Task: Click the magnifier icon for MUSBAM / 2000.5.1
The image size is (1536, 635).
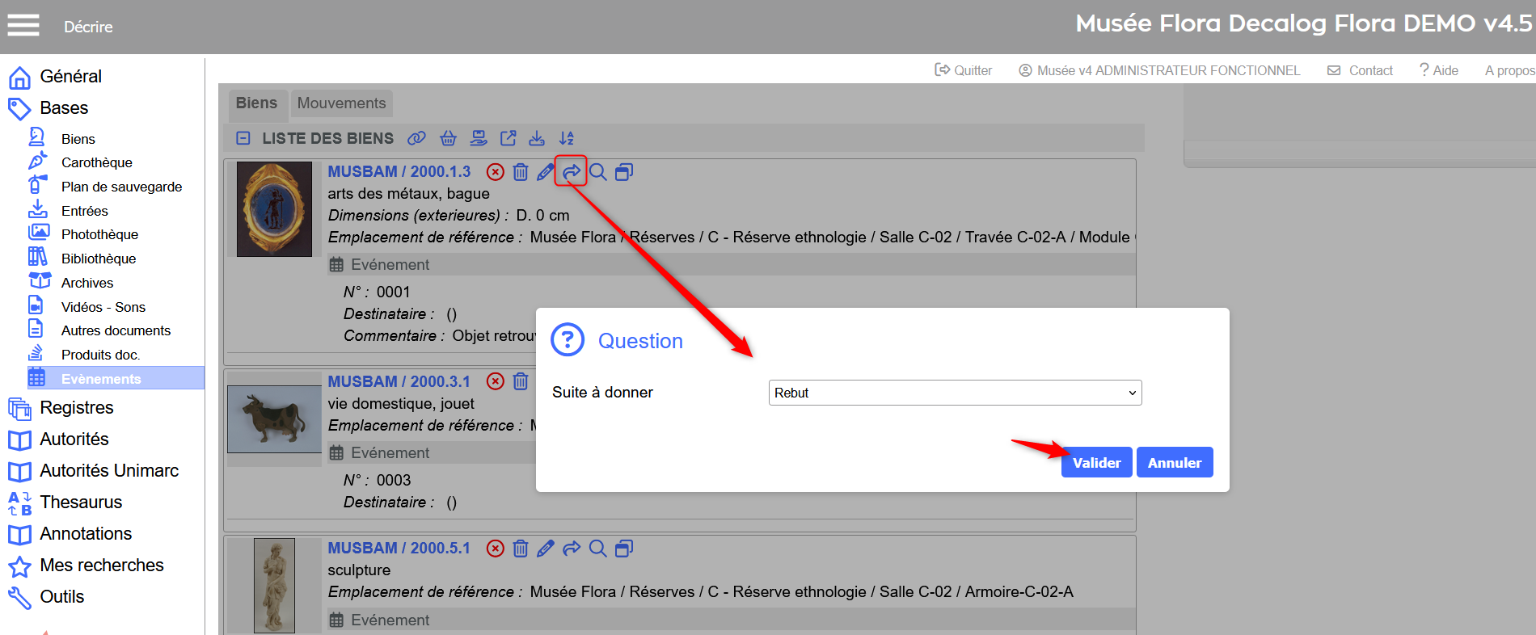Action: pos(597,549)
